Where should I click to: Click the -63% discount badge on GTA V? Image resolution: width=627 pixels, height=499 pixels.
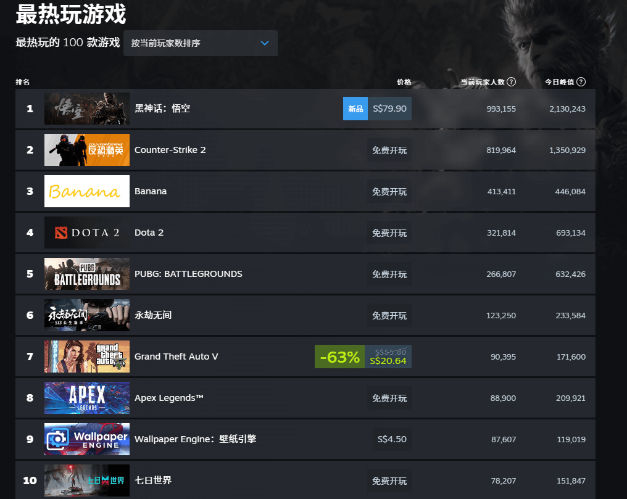(339, 357)
